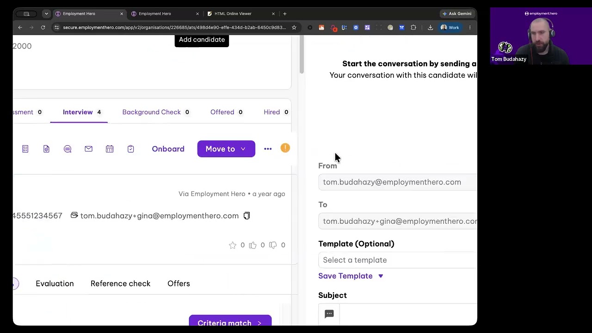Click the thumbs down rating icon
This screenshot has height=333, width=592.
coord(273,245)
